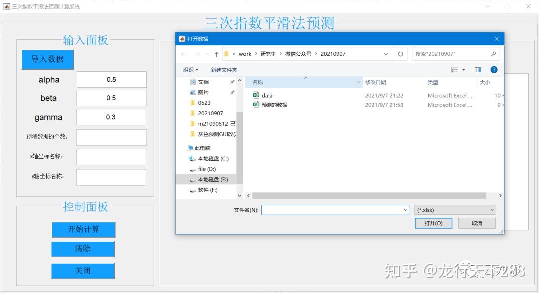Open the (*.xlsx) file type dropdown
The width and height of the screenshot is (539, 293).
(455, 210)
